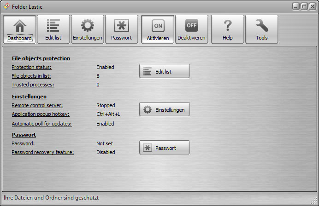Click the Folder Lastic title bar icon
Viewport: 319px width, 206px height.
point(6,7)
